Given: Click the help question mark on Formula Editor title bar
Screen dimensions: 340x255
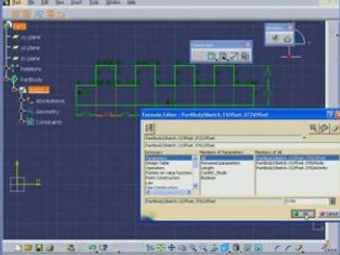Looking at the screenshot, I should [x=329, y=115].
